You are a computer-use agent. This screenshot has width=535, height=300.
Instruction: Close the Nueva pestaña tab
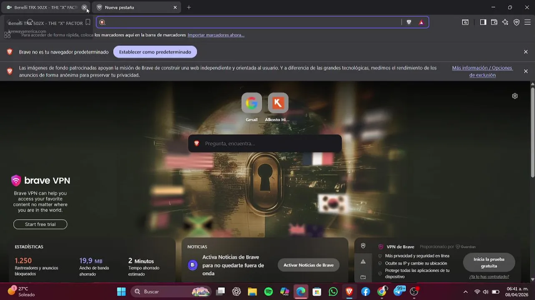175,7
